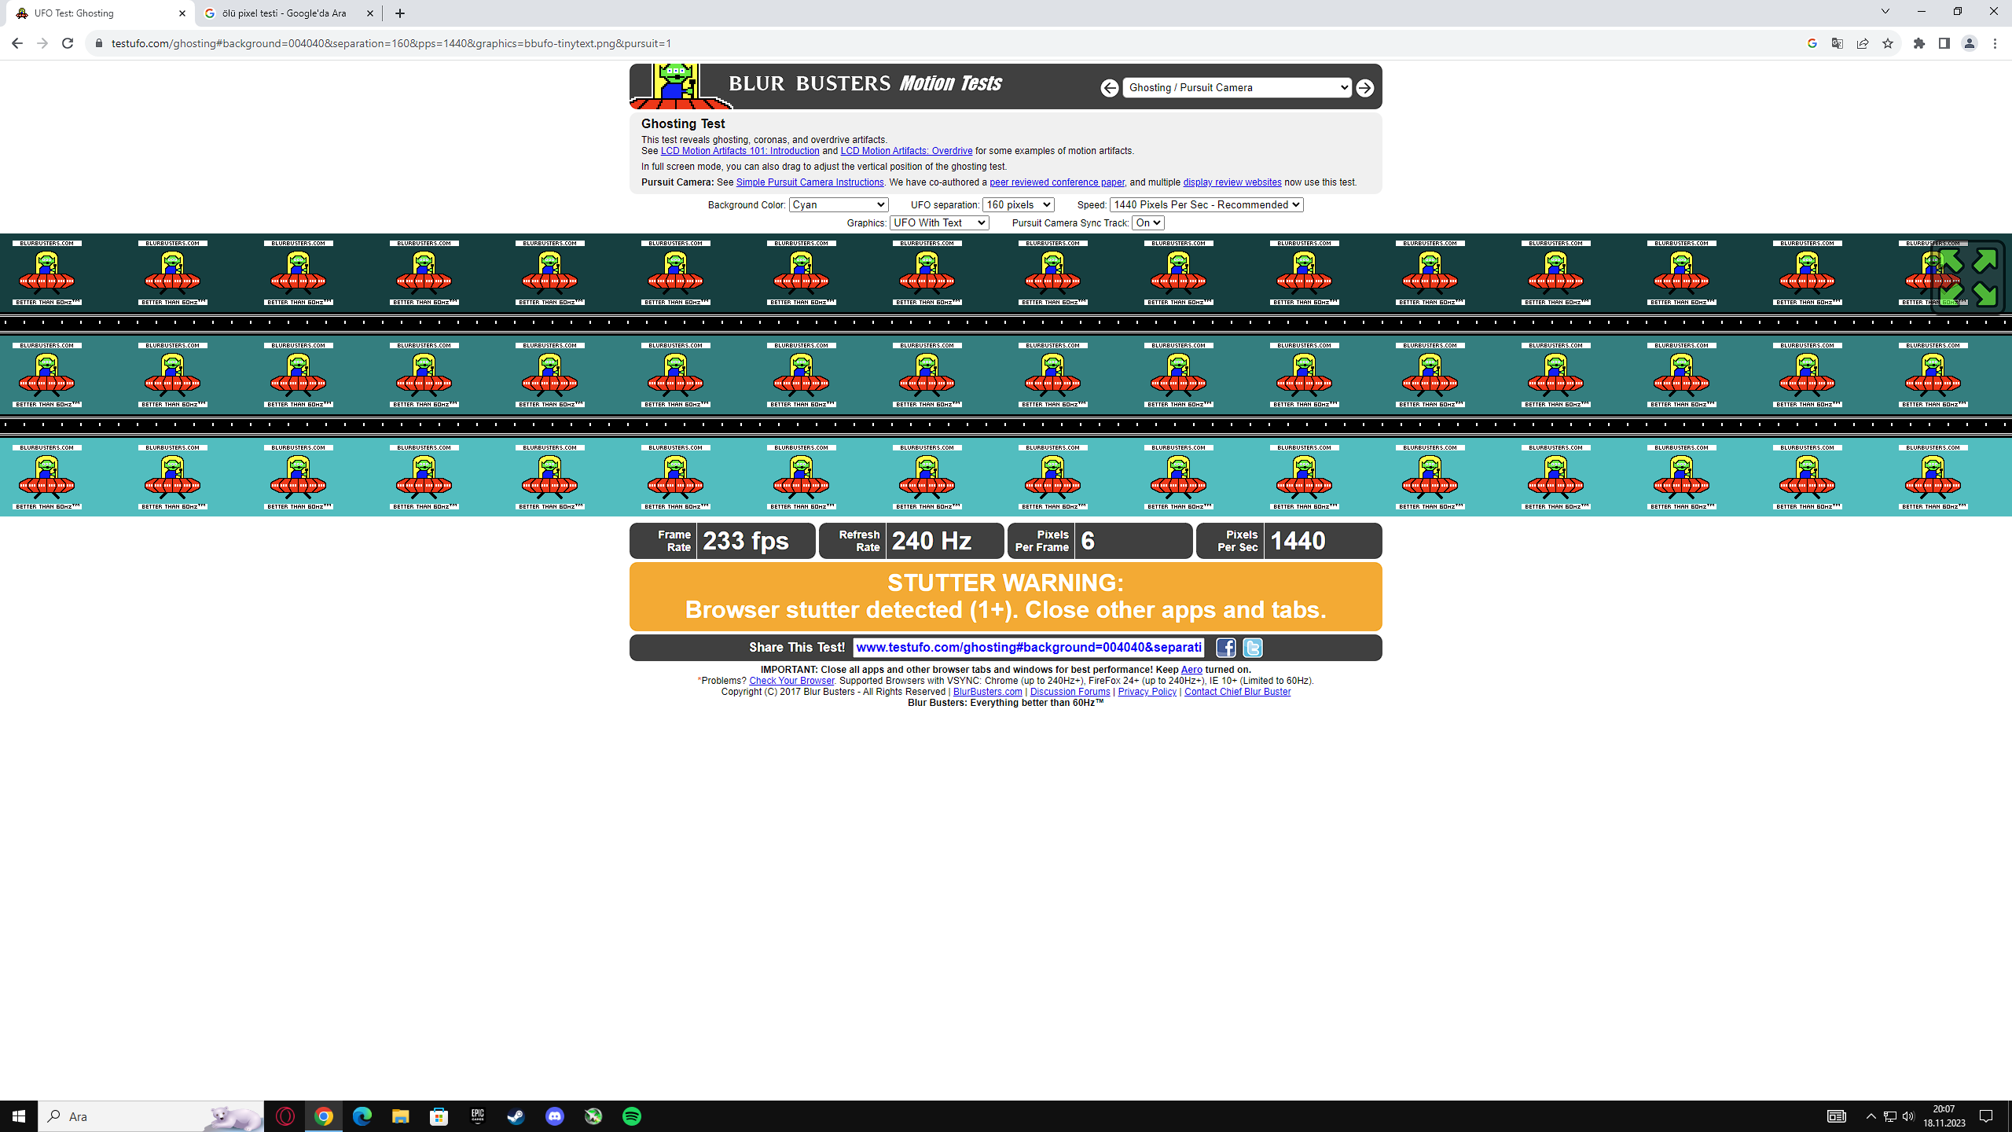The image size is (2012, 1132).
Task: Switch to the ölü pixel testi tab
Action: pyautogui.click(x=288, y=13)
